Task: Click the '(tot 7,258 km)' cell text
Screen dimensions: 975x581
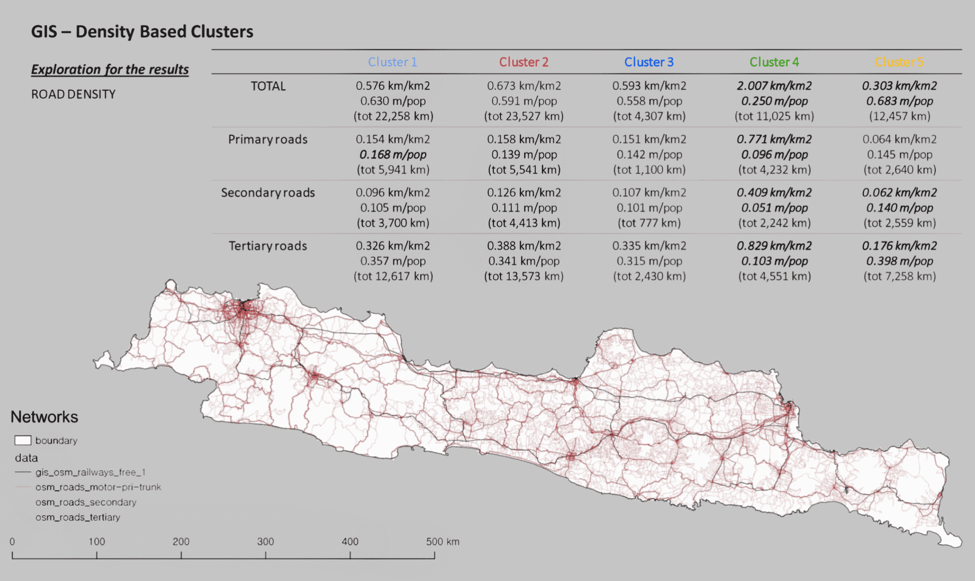Action: point(900,276)
